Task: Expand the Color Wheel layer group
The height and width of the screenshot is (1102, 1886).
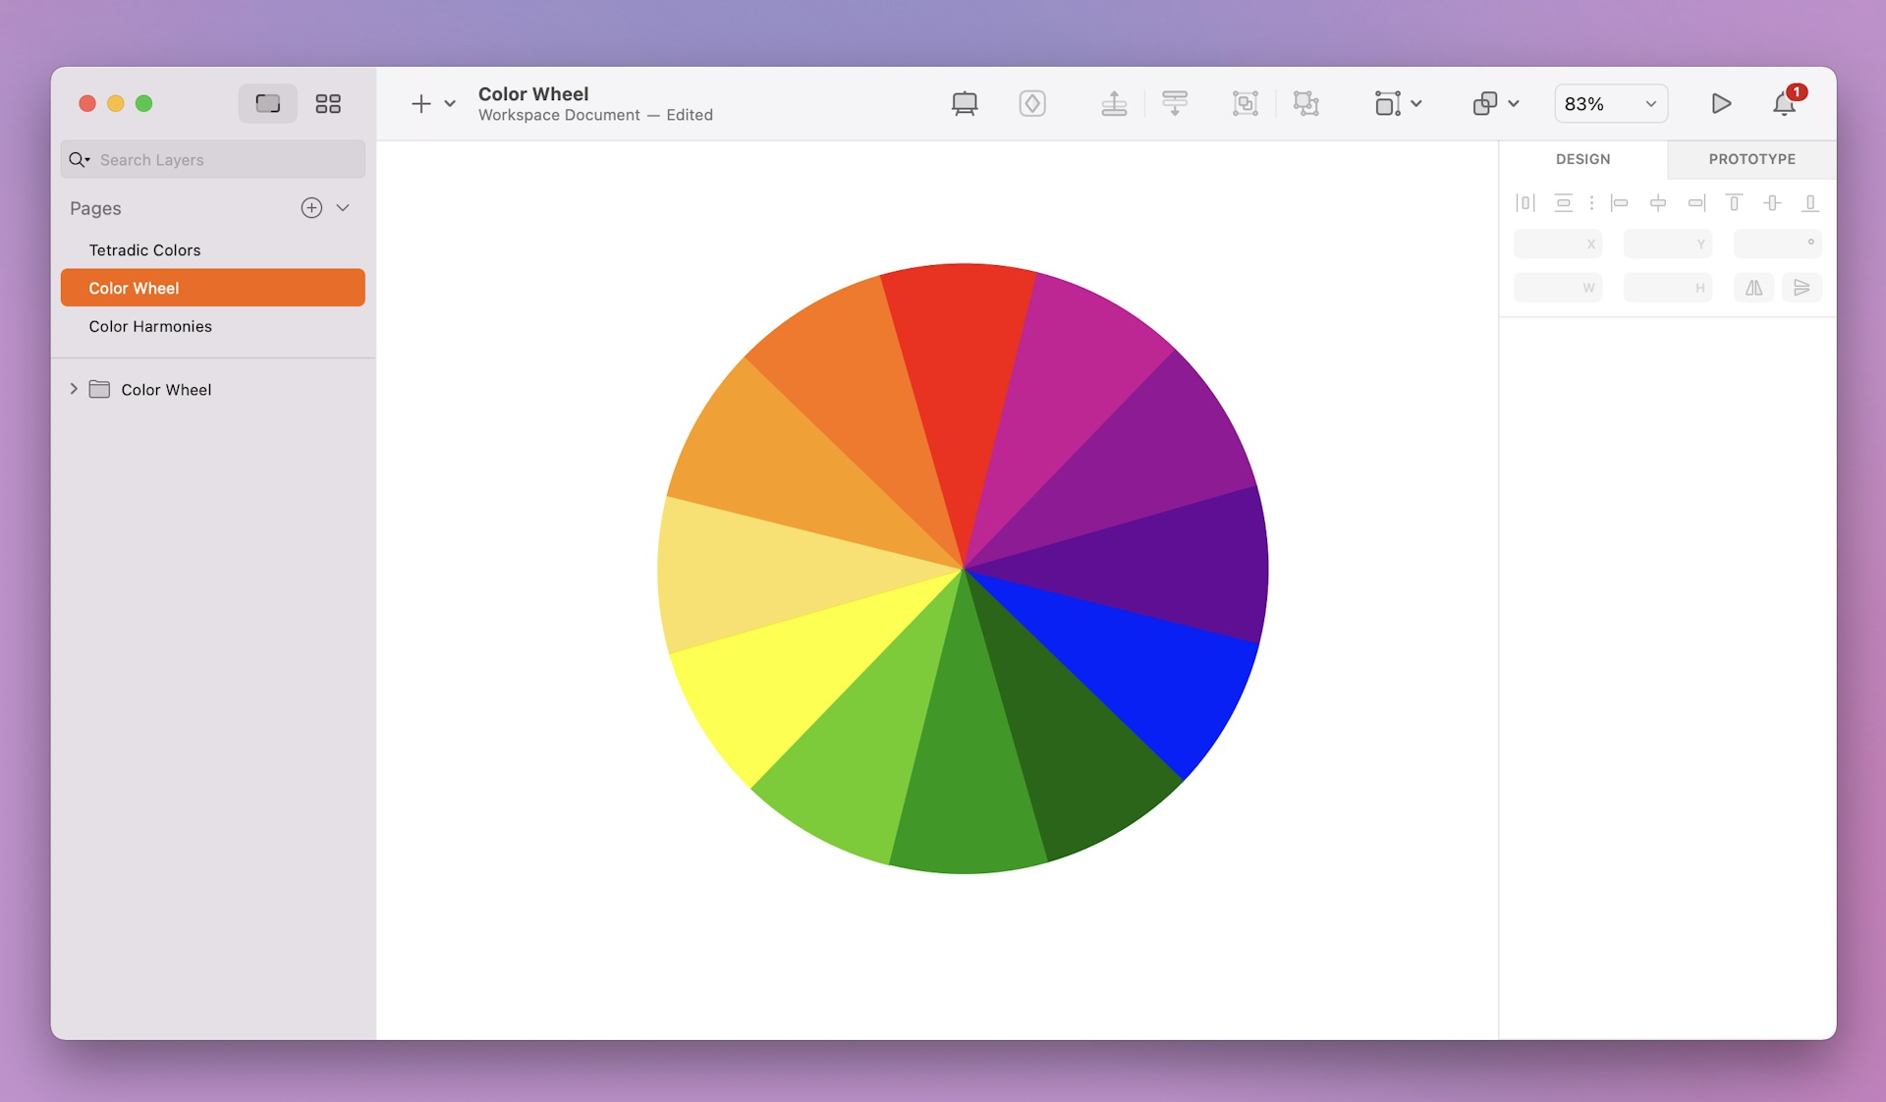Action: 74,389
